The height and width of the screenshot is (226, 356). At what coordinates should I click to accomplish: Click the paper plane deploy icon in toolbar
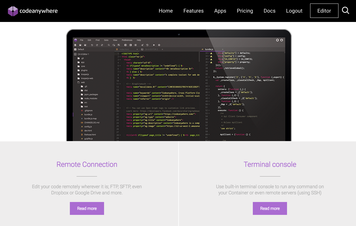coord(142,45)
